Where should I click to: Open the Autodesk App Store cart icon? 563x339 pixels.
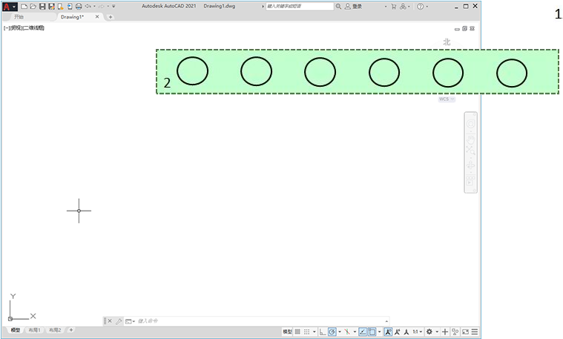(394, 7)
